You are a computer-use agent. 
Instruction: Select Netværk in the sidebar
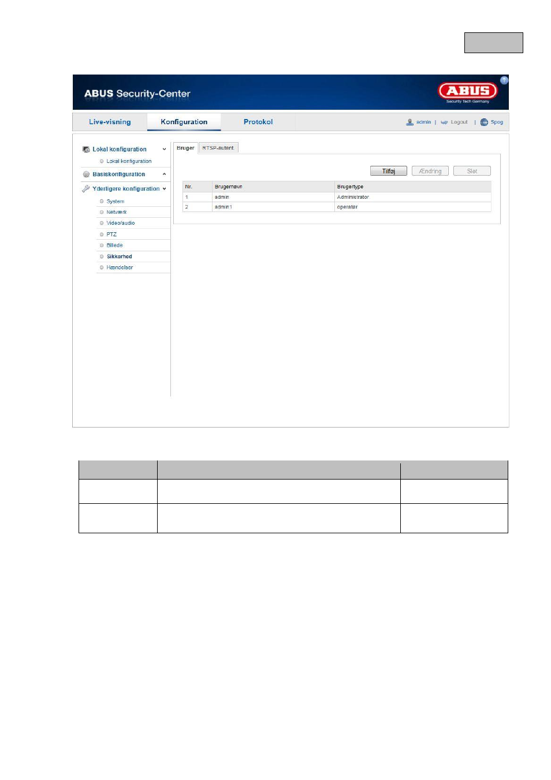pyautogui.click(x=116, y=212)
